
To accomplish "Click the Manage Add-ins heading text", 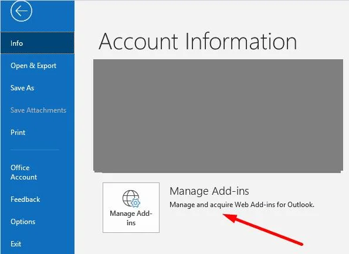I will pyautogui.click(x=209, y=191).
